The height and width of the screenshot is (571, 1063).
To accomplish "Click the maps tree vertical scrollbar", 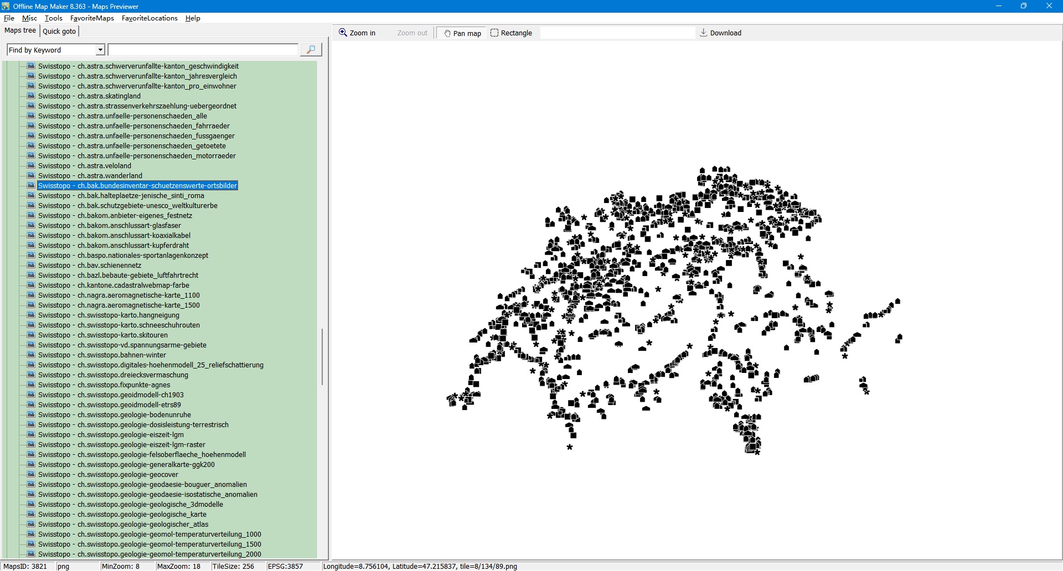I will click(x=322, y=357).
